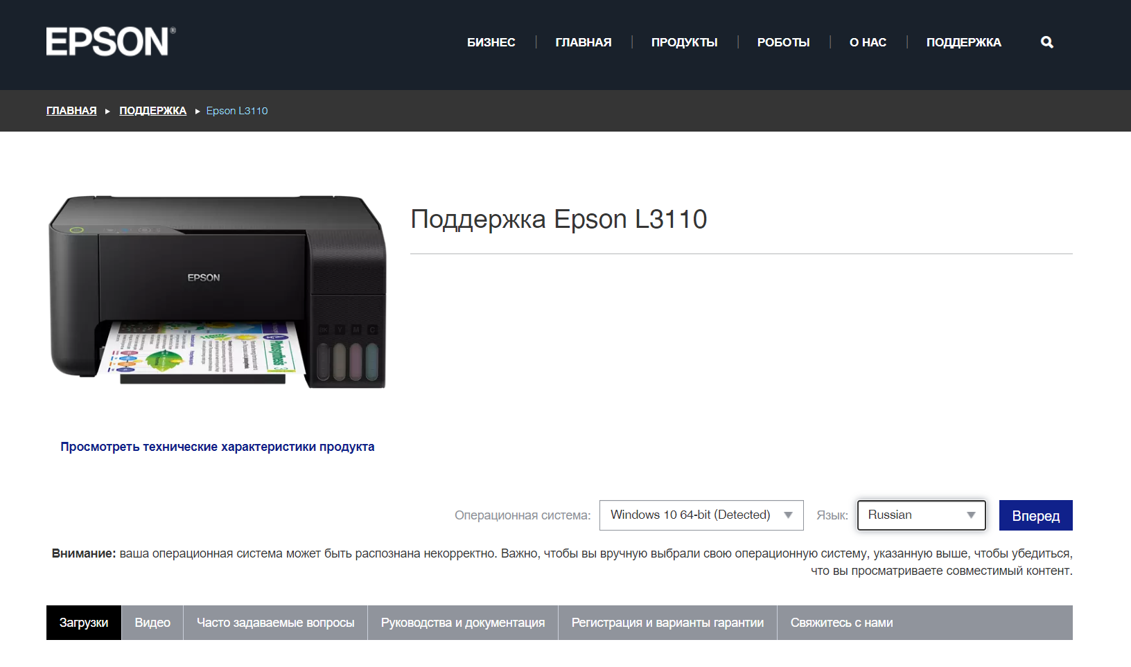Viewport: 1131px width, 667px height.
Task: Click the Epson L3110 breadcrumb text
Action: point(237,111)
